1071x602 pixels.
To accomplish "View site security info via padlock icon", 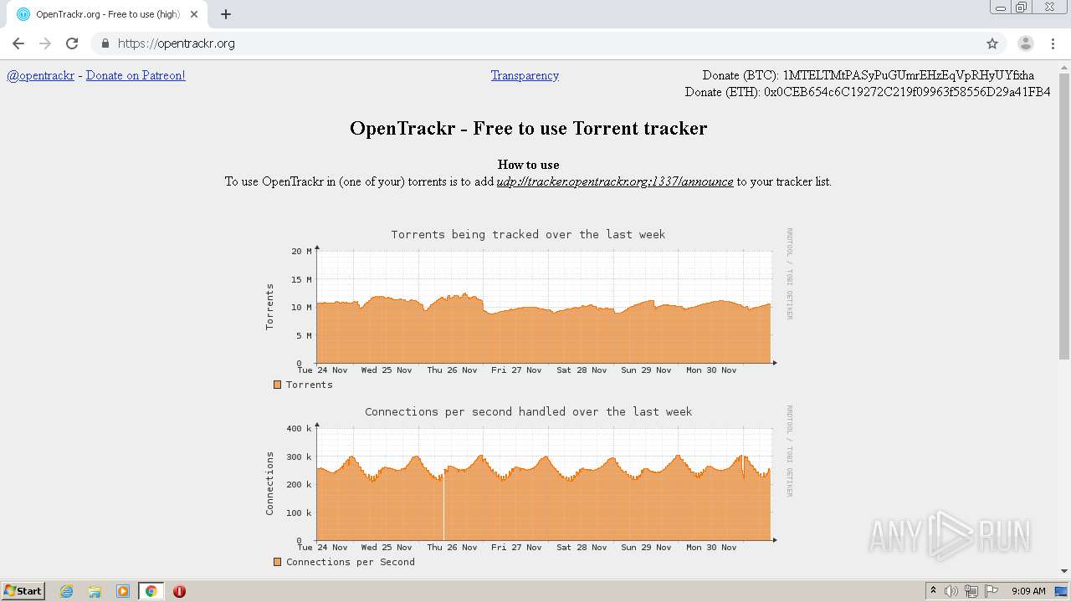I will pos(105,43).
